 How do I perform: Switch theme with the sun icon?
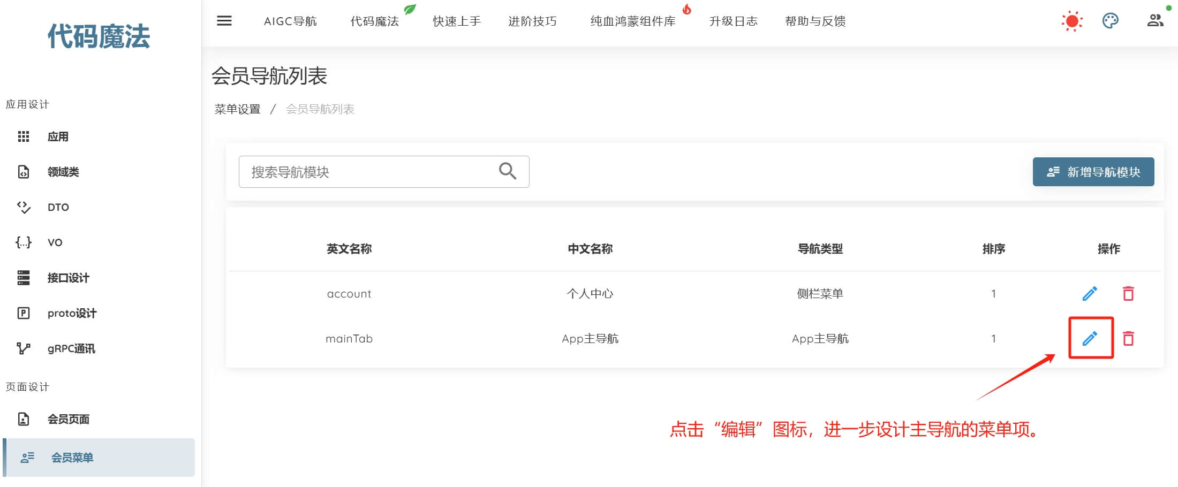[x=1072, y=21]
